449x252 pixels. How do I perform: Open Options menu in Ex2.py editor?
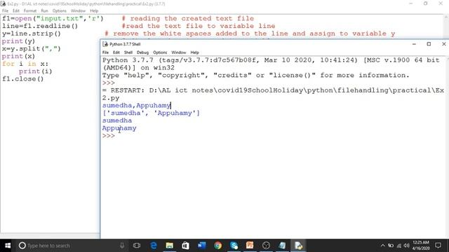59,10
